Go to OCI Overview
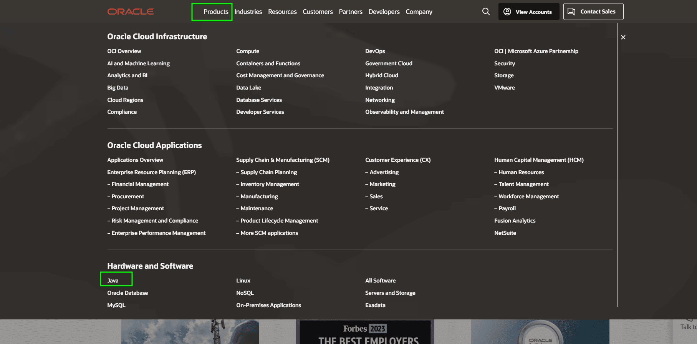Image resolution: width=697 pixels, height=344 pixels. tap(124, 51)
